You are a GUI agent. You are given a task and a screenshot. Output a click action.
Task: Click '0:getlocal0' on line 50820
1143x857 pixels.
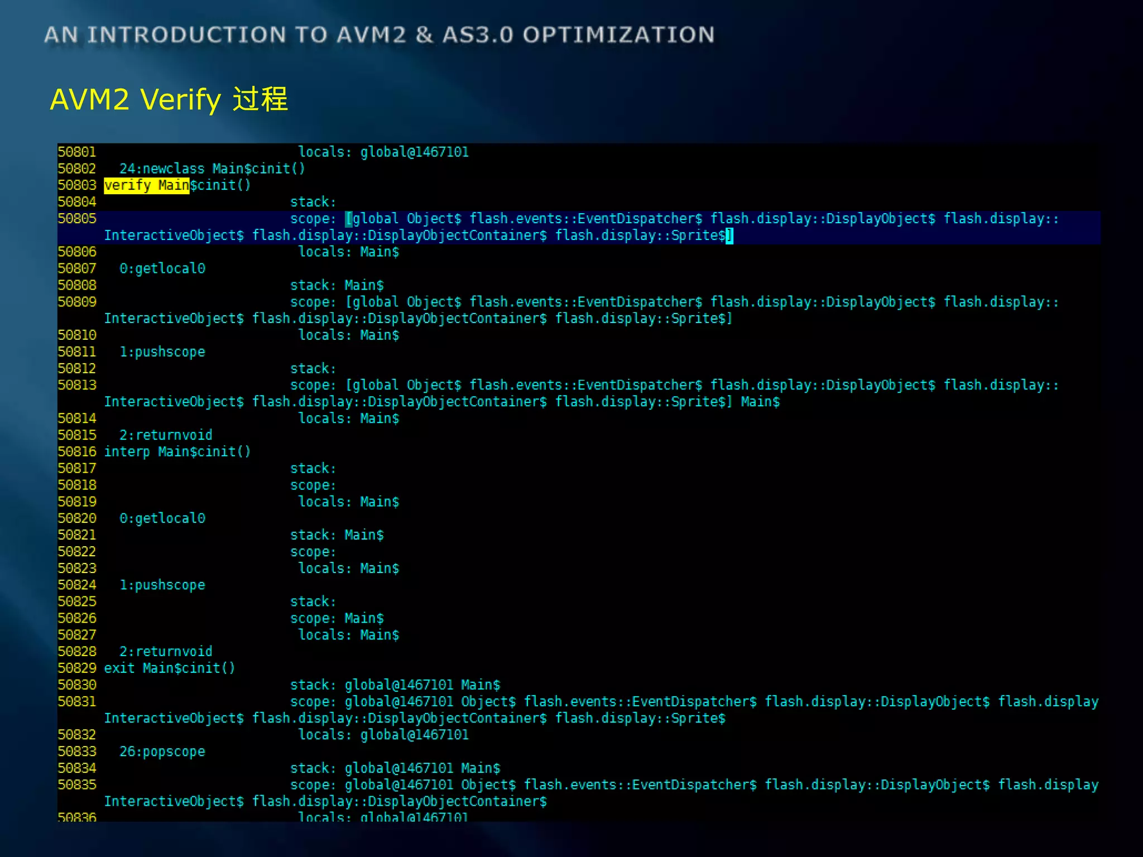click(x=162, y=519)
